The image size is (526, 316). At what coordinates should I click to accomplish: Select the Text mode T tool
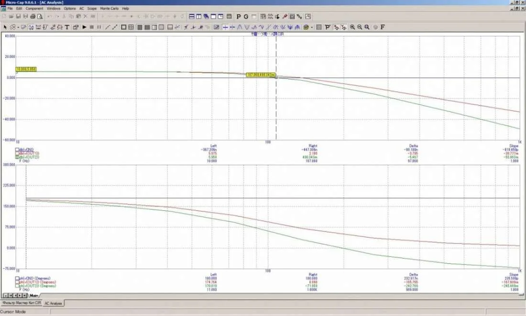(x=67, y=27)
